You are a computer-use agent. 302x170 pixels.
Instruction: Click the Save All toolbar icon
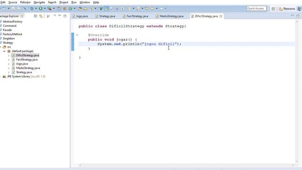click(18, 8)
